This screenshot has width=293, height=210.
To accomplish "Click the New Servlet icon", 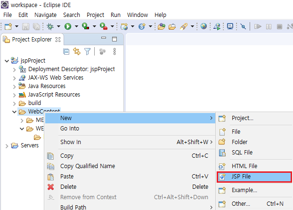I will click(x=142, y=26).
